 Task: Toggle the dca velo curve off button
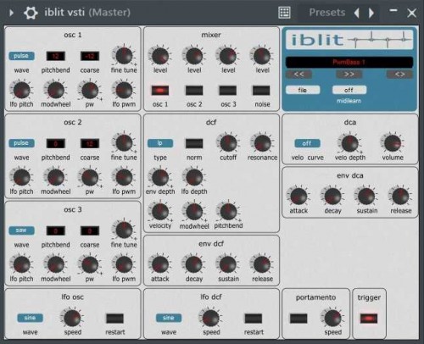point(307,143)
